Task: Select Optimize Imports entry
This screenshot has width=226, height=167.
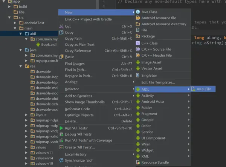Action: pos(96,115)
